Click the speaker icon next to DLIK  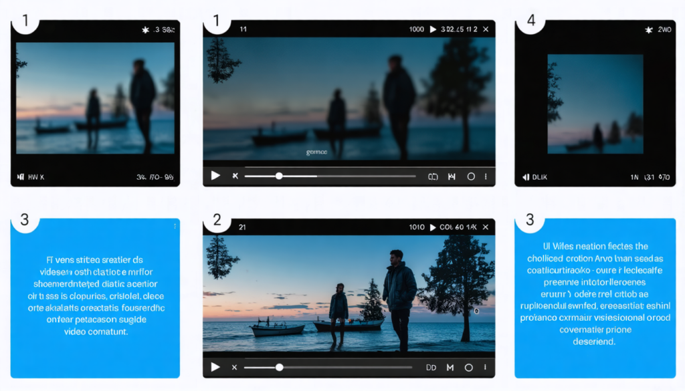pyautogui.click(x=526, y=178)
